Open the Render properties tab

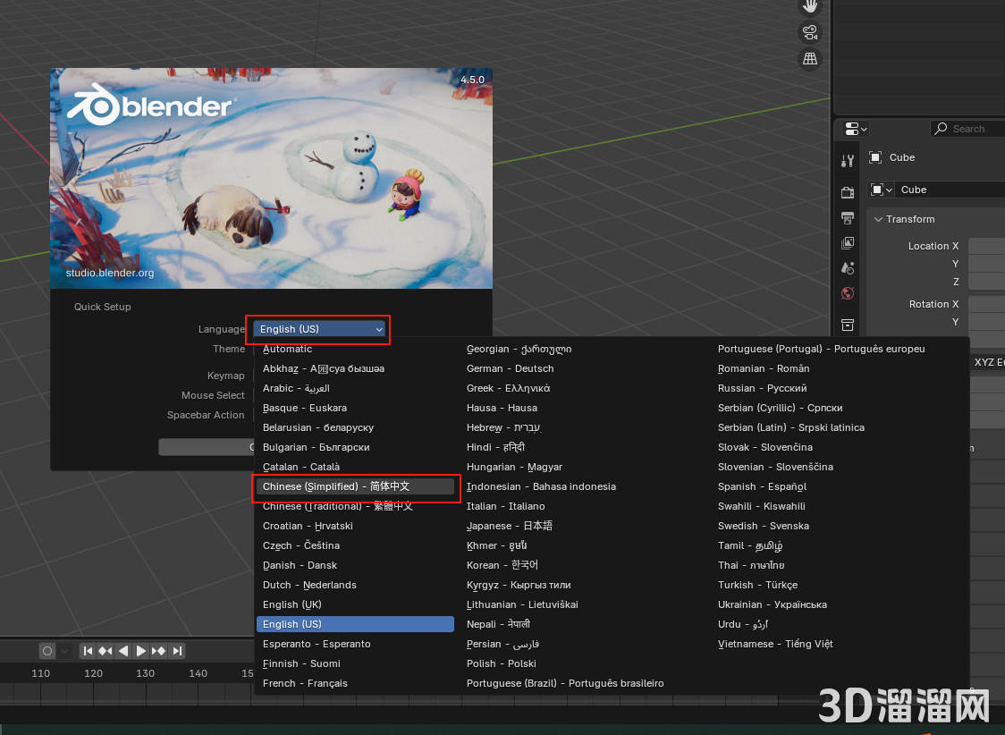point(847,191)
